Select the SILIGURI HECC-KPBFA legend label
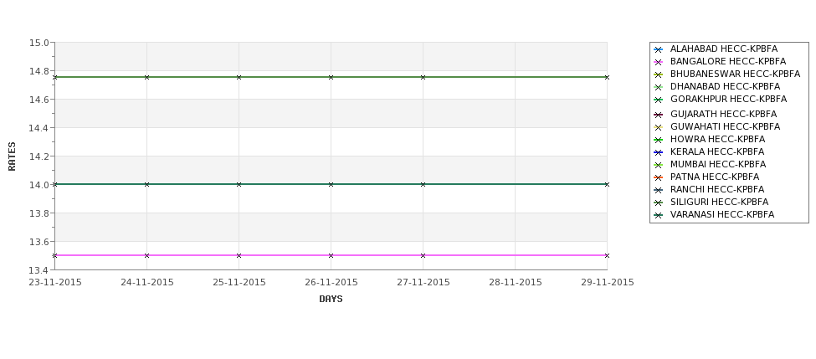Screen dimensions: 816x359 [x=719, y=202]
